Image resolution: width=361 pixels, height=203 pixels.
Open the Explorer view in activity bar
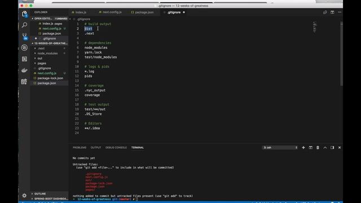(x=24, y=14)
